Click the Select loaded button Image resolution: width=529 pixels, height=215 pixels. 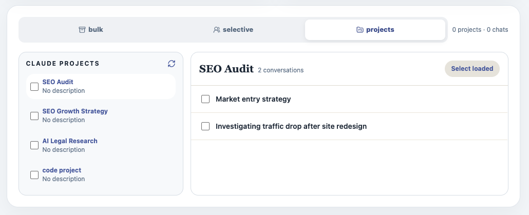(x=472, y=69)
